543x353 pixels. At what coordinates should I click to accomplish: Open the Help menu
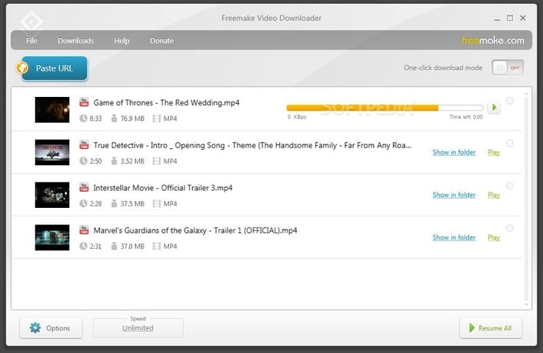point(122,40)
